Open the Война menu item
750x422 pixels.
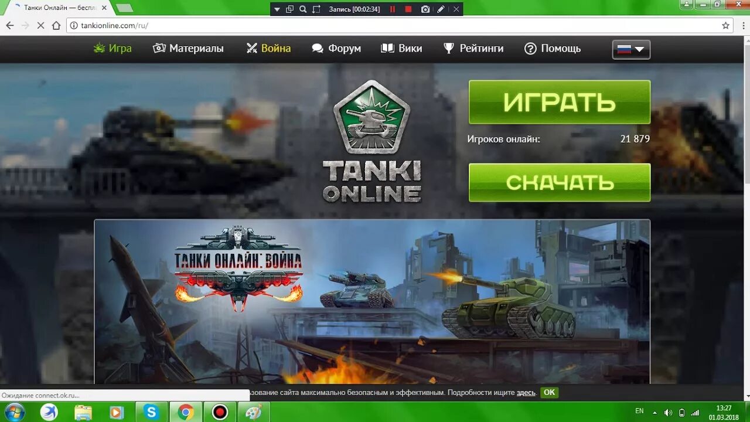268,49
